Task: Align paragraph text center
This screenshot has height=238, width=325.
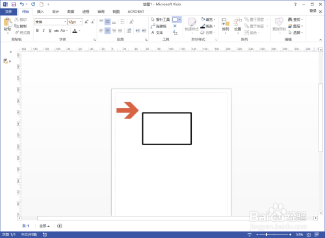Action: [x=107, y=31]
